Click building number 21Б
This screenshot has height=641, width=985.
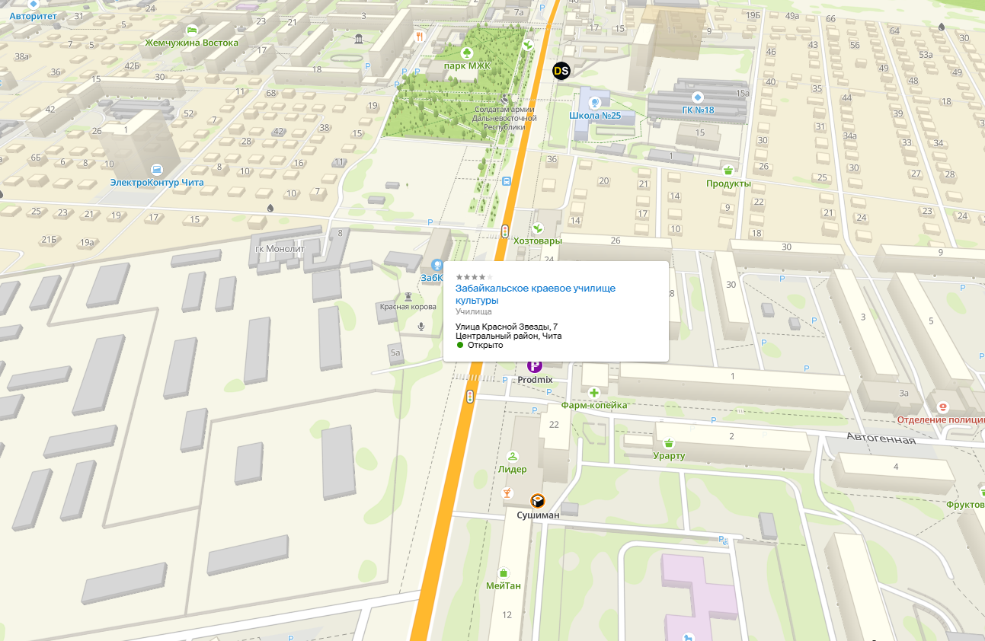(49, 240)
